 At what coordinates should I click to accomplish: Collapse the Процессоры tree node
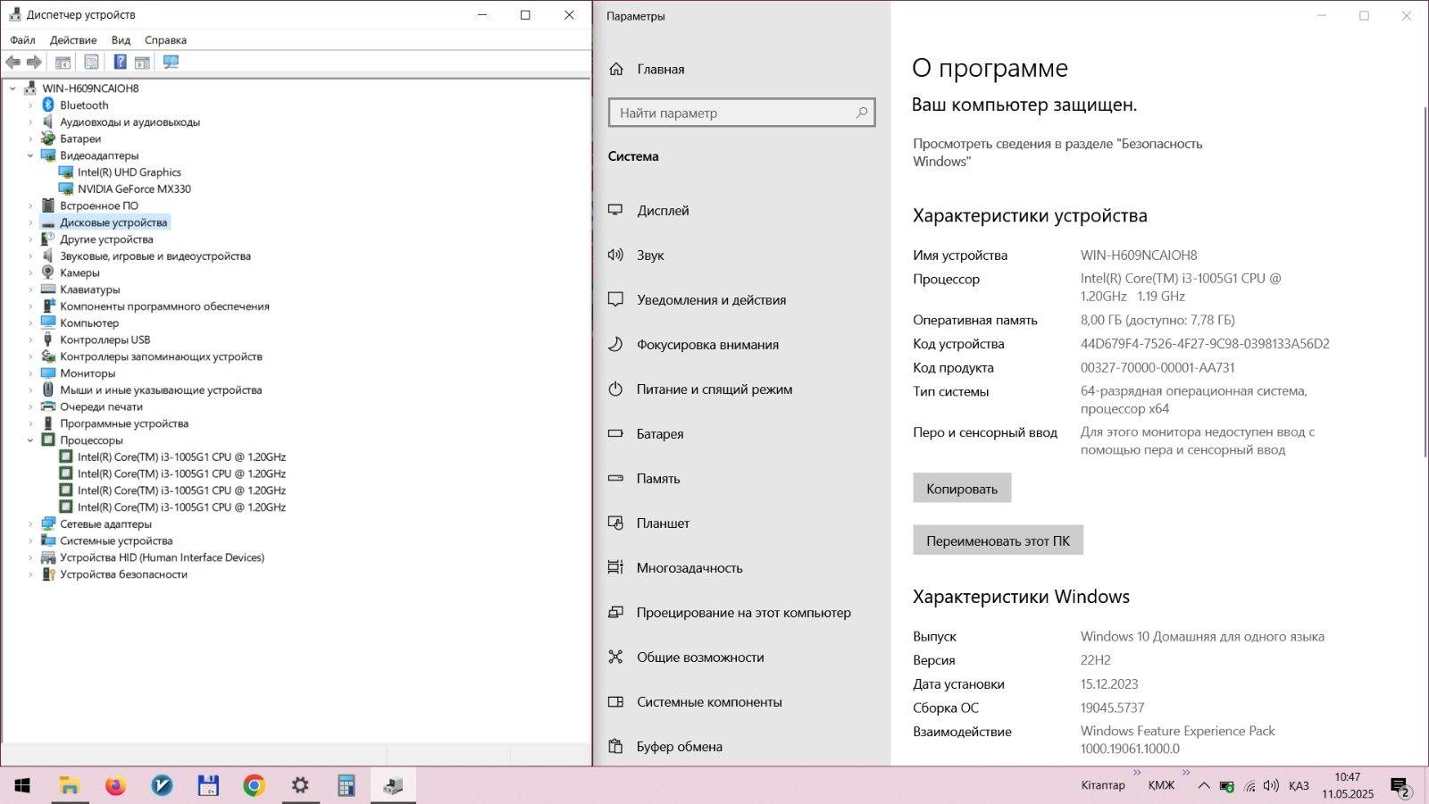[x=30, y=440]
